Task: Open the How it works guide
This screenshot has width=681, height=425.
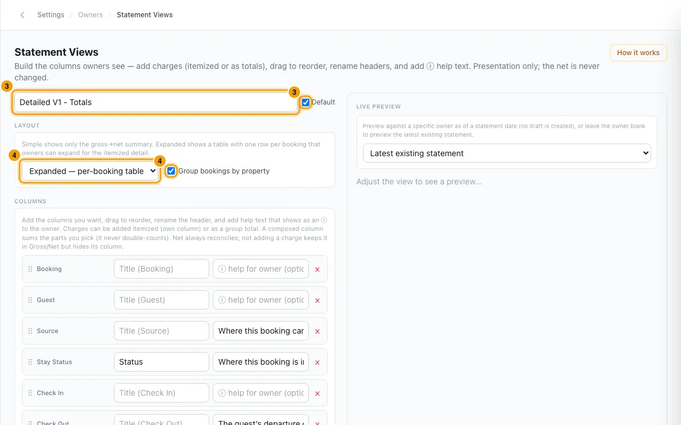Action: 638,52
